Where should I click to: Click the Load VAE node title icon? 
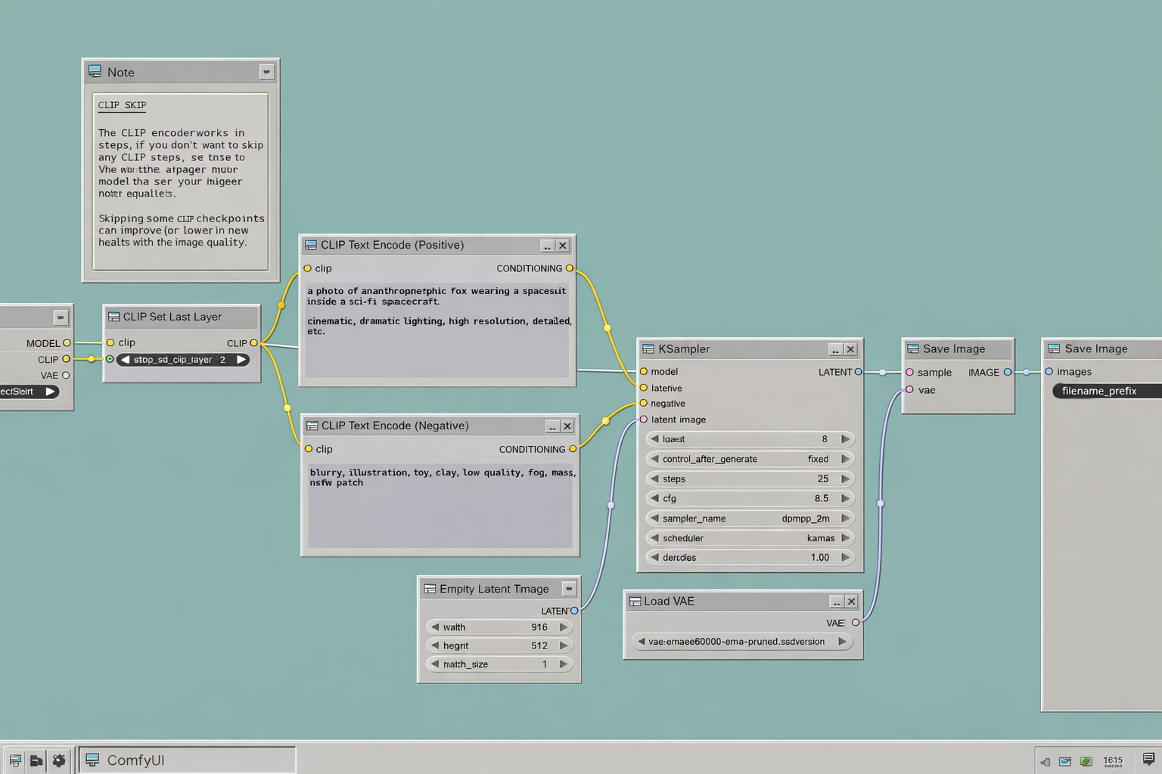(x=635, y=601)
